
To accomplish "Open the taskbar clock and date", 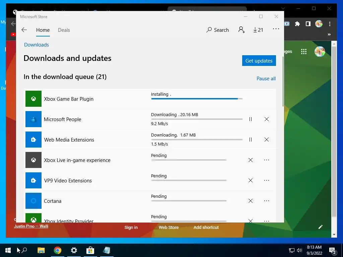I will pyautogui.click(x=314, y=250).
